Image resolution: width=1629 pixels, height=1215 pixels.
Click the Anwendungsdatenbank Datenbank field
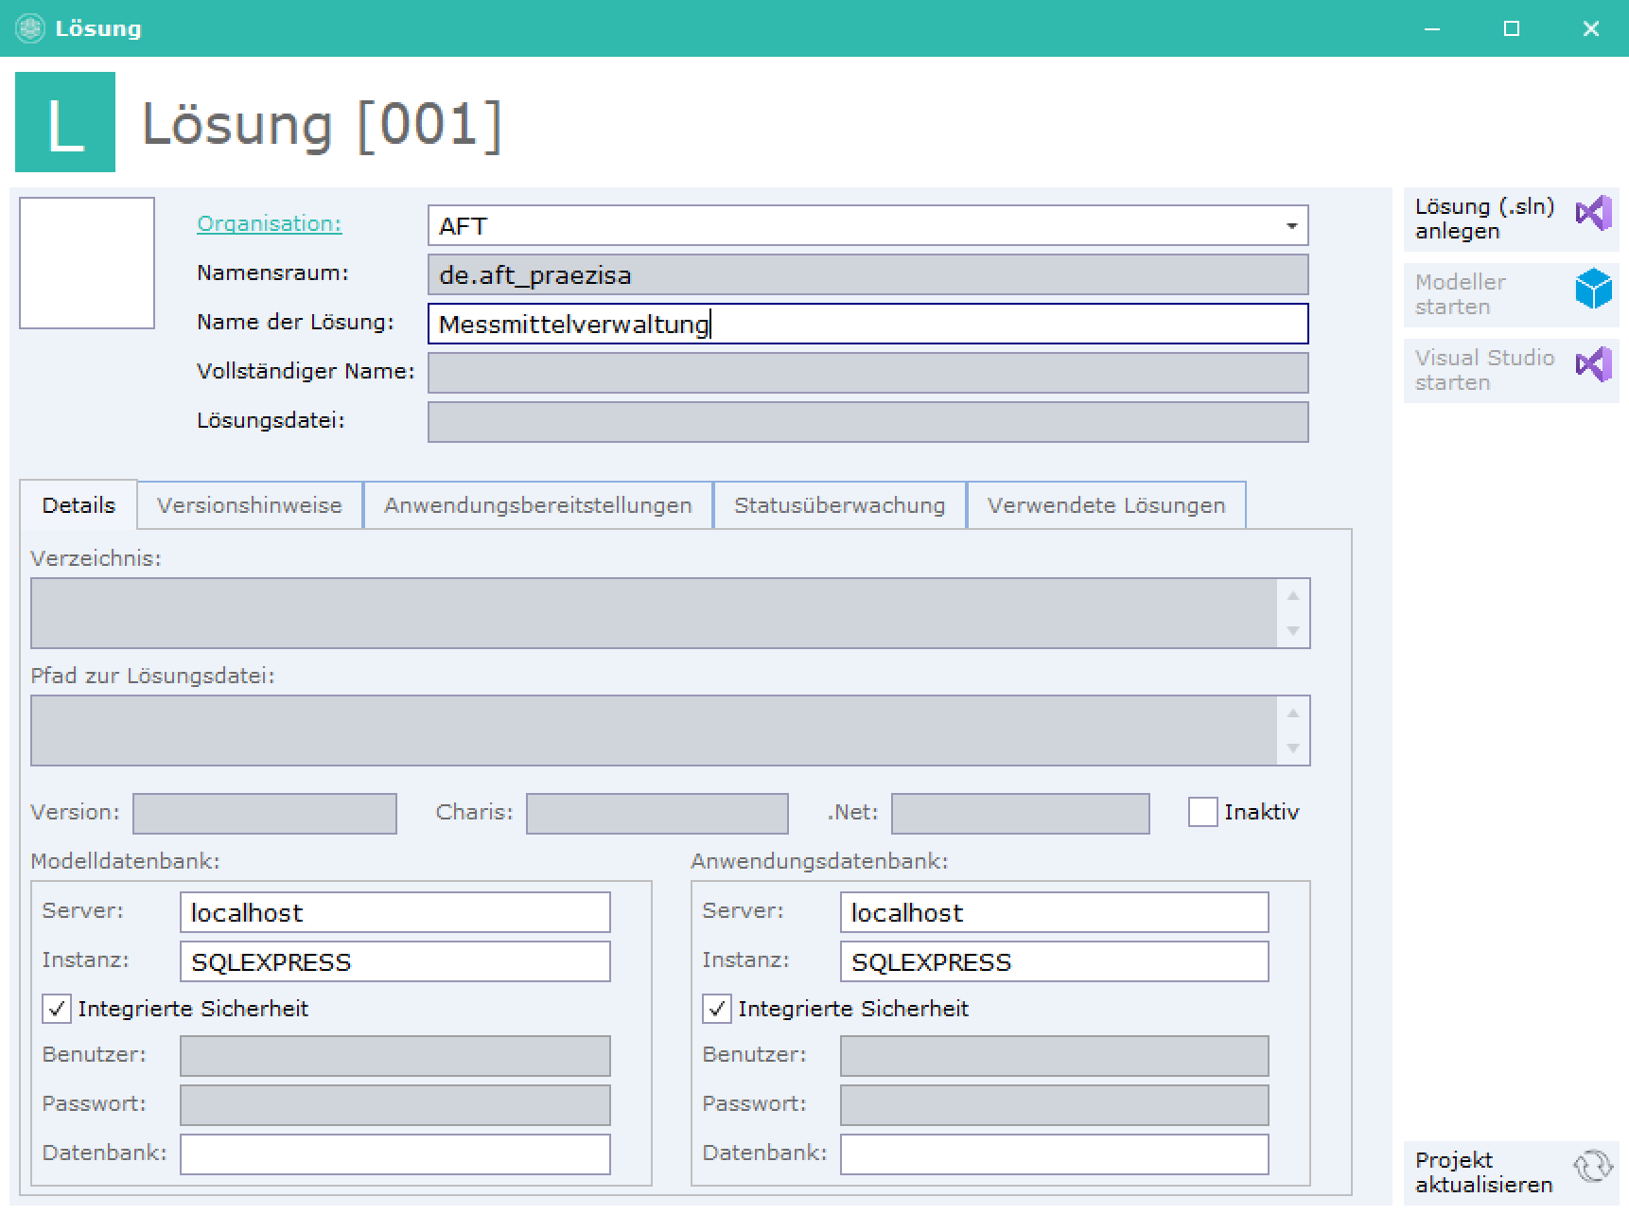pos(1055,1154)
